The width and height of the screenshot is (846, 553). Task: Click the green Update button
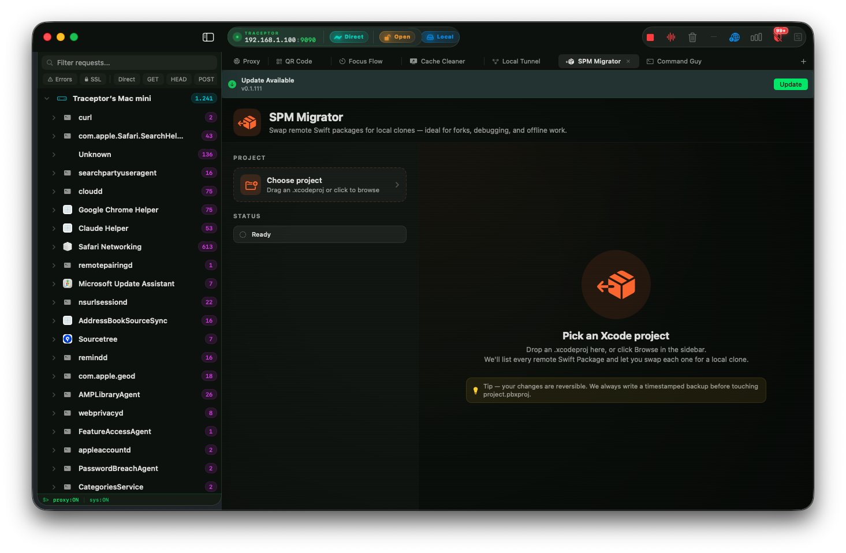pos(791,84)
